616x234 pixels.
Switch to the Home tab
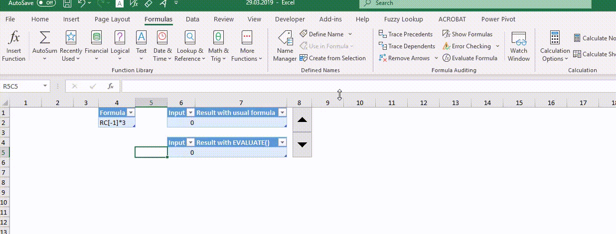pos(40,19)
